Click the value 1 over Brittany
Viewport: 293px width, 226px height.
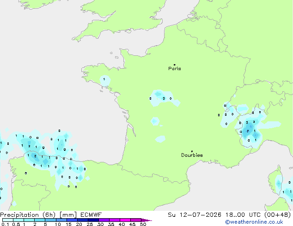coord(104,79)
